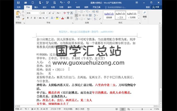
Task: Click the Save icon in quick access toolbar
Action: (18, 2)
